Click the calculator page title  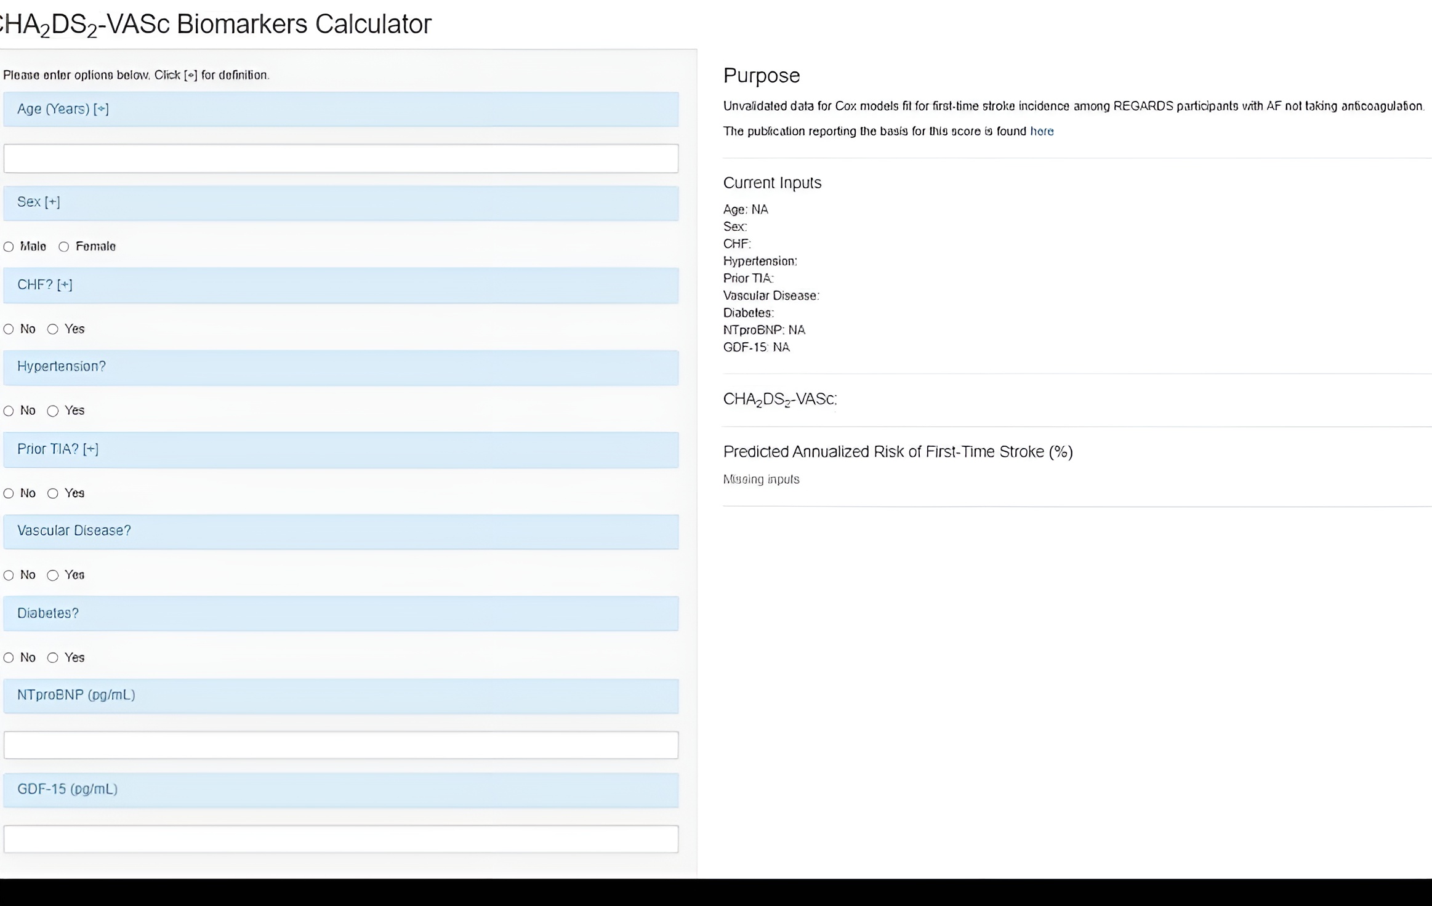215,25
